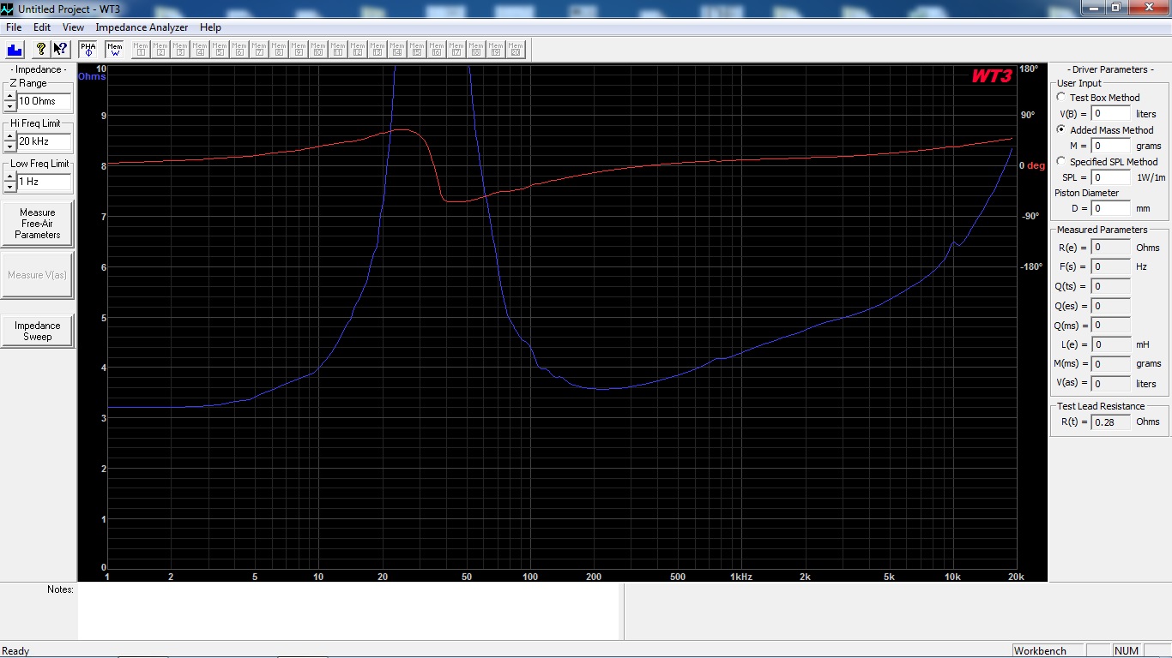Select the Mem 4 memory slot icon

(x=200, y=50)
